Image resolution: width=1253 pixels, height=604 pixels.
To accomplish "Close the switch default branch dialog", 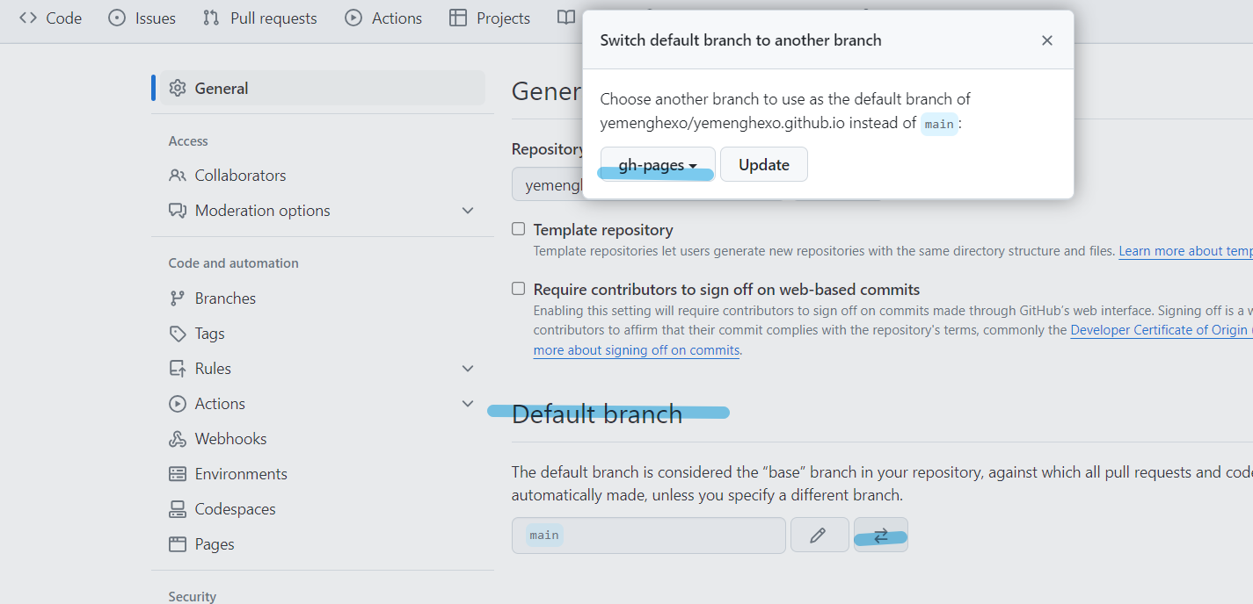I will (x=1046, y=40).
